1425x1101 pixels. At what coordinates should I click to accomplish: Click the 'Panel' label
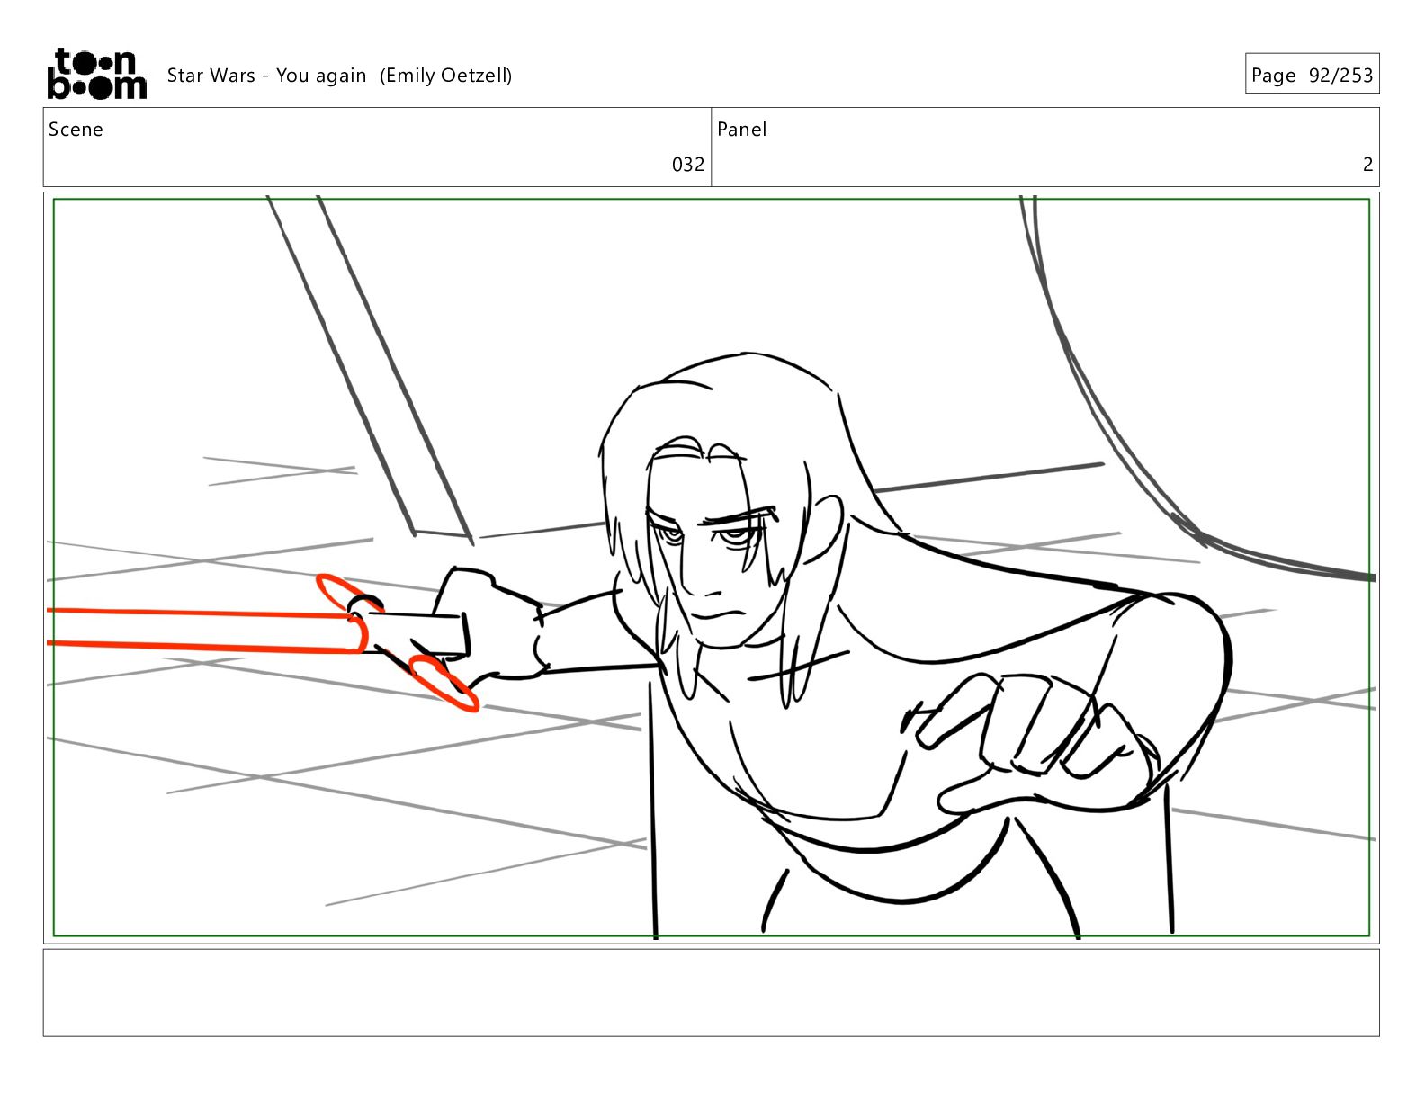(x=742, y=130)
